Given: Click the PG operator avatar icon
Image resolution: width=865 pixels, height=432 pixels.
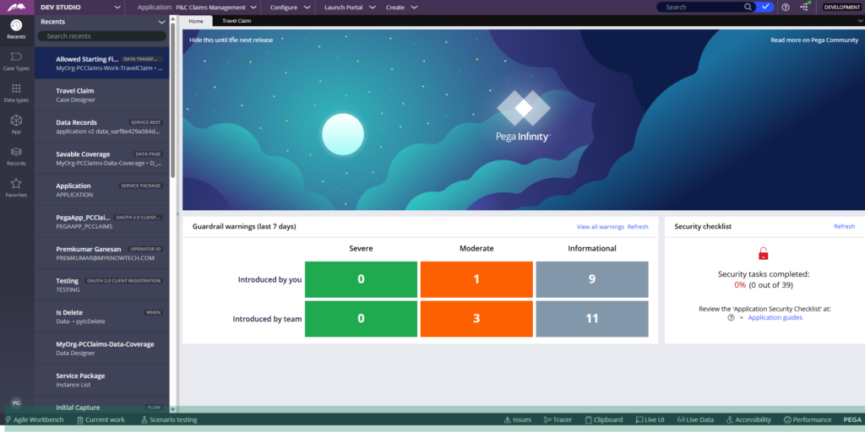Looking at the screenshot, I should coord(16,402).
